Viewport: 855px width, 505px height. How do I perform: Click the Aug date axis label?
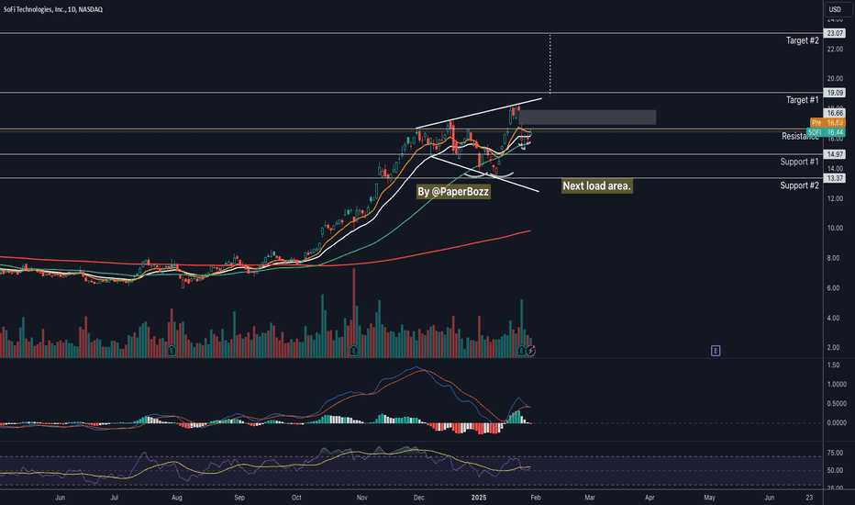tap(177, 498)
